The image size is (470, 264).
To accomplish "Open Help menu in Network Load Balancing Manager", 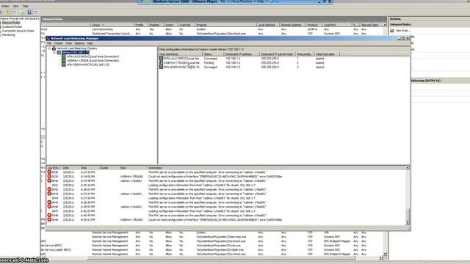I will 90,43.
